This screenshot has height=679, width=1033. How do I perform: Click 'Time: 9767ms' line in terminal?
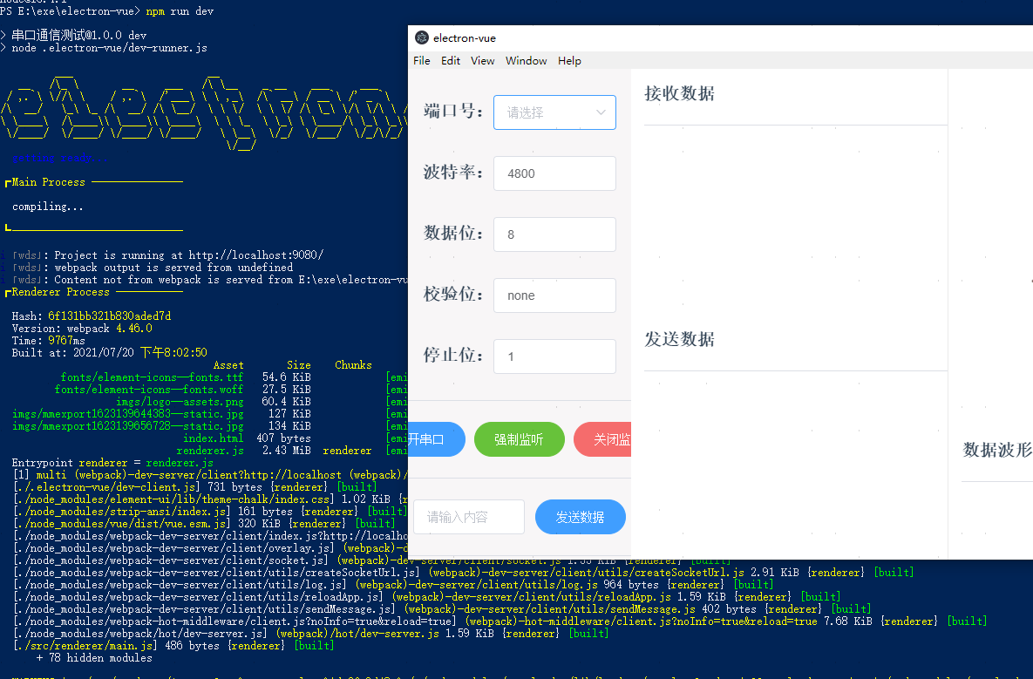48,341
